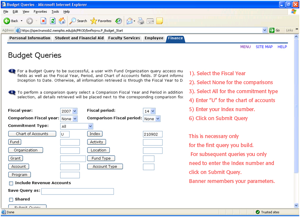Open the Fiscal period dropdown

[x=149, y=111]
